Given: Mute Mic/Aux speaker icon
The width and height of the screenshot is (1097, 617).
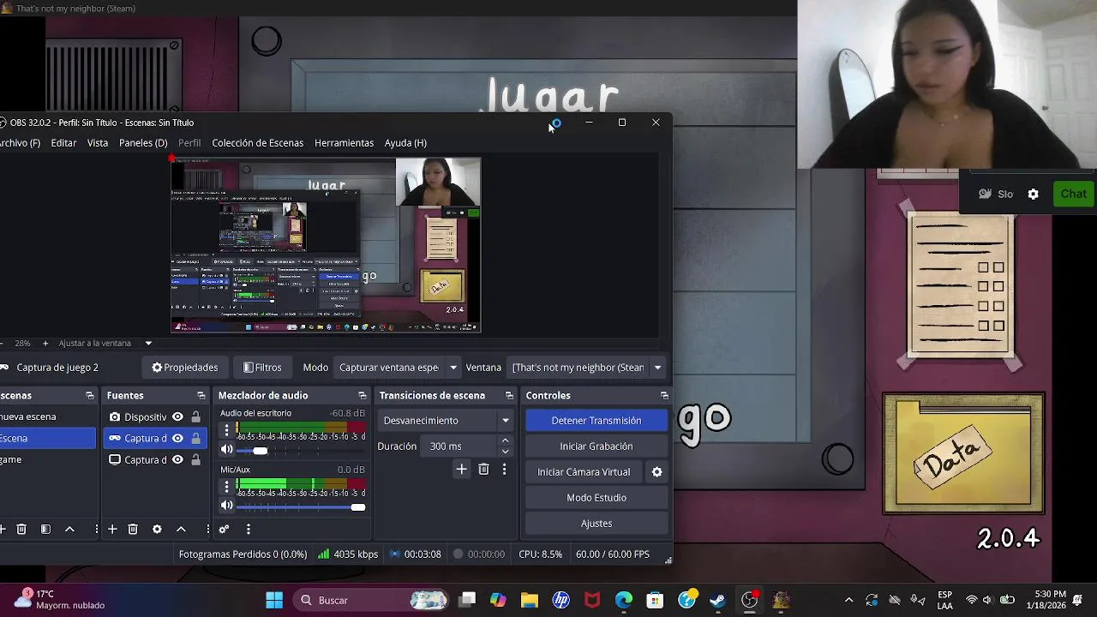Looking at the screenshot, I should (x=226, y=506).
